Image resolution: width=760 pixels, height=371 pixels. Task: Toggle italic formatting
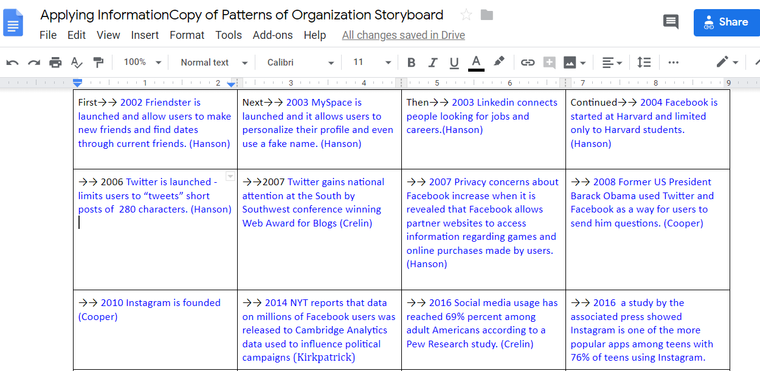[433, 62]
